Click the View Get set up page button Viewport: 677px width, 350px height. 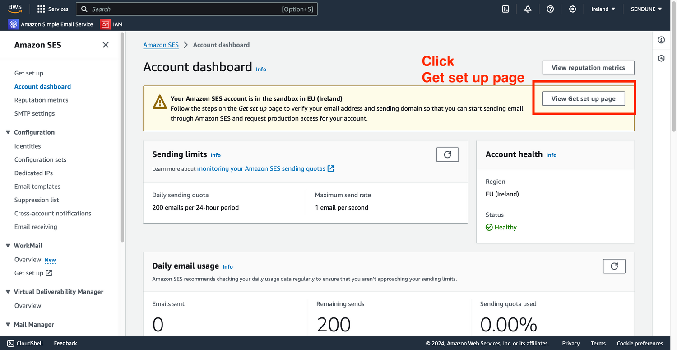[583, 98]
